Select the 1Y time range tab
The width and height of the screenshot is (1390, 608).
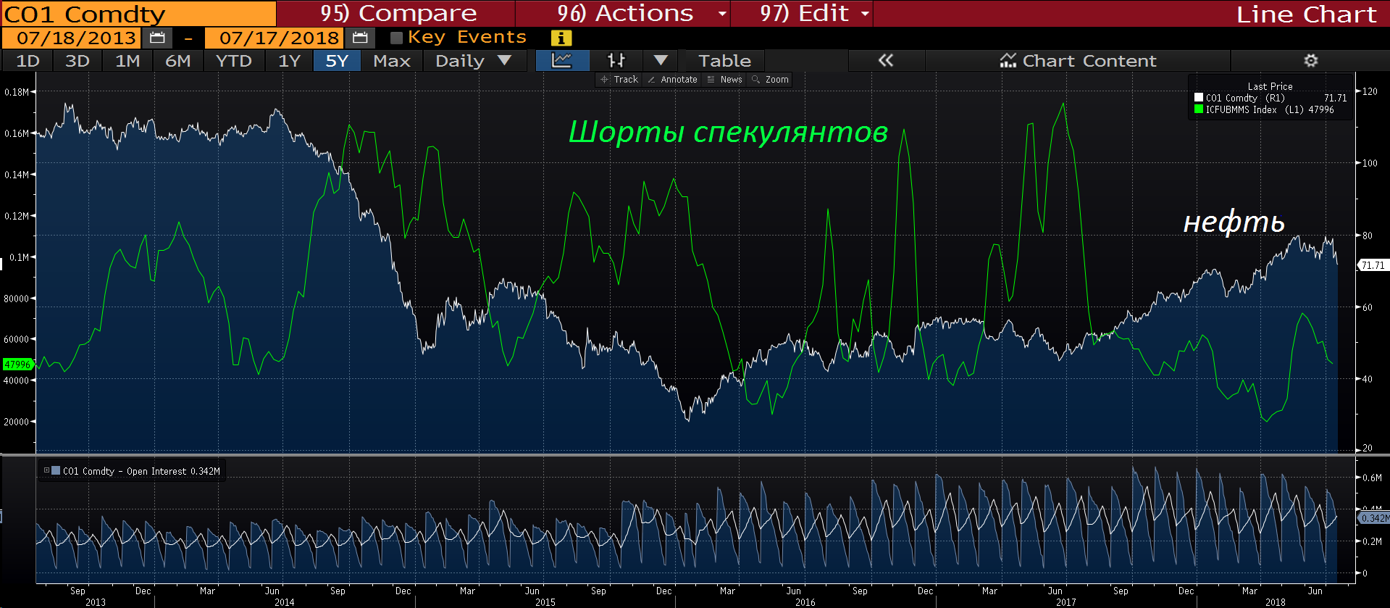[289, 61]
